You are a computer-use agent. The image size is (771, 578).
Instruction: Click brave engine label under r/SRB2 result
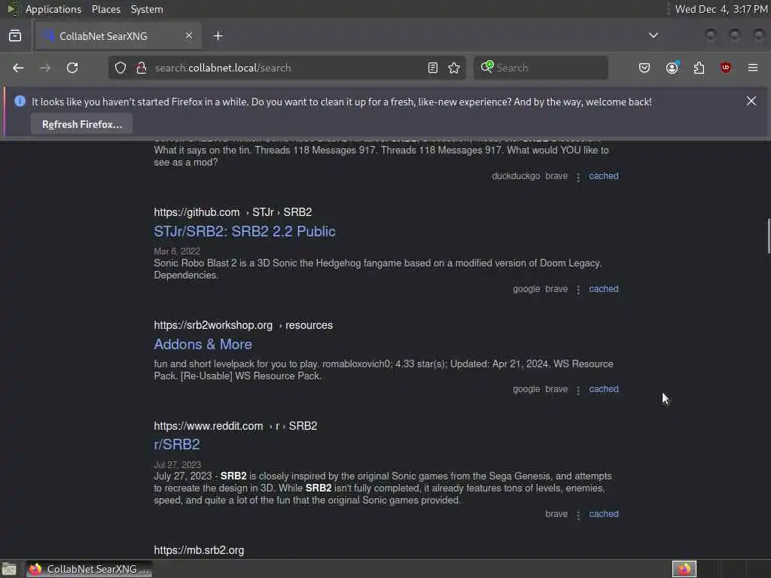(556, 514)
